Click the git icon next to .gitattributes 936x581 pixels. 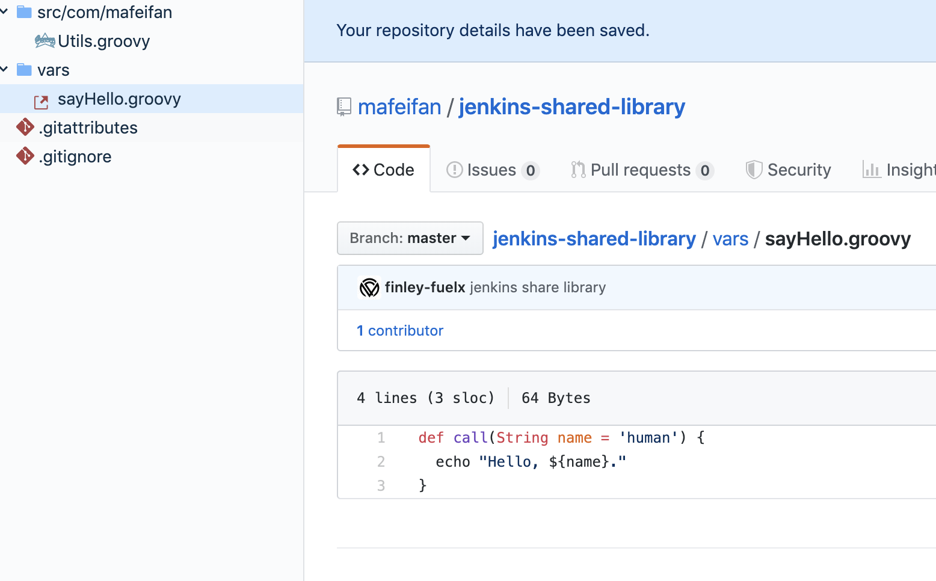(25, 127)
